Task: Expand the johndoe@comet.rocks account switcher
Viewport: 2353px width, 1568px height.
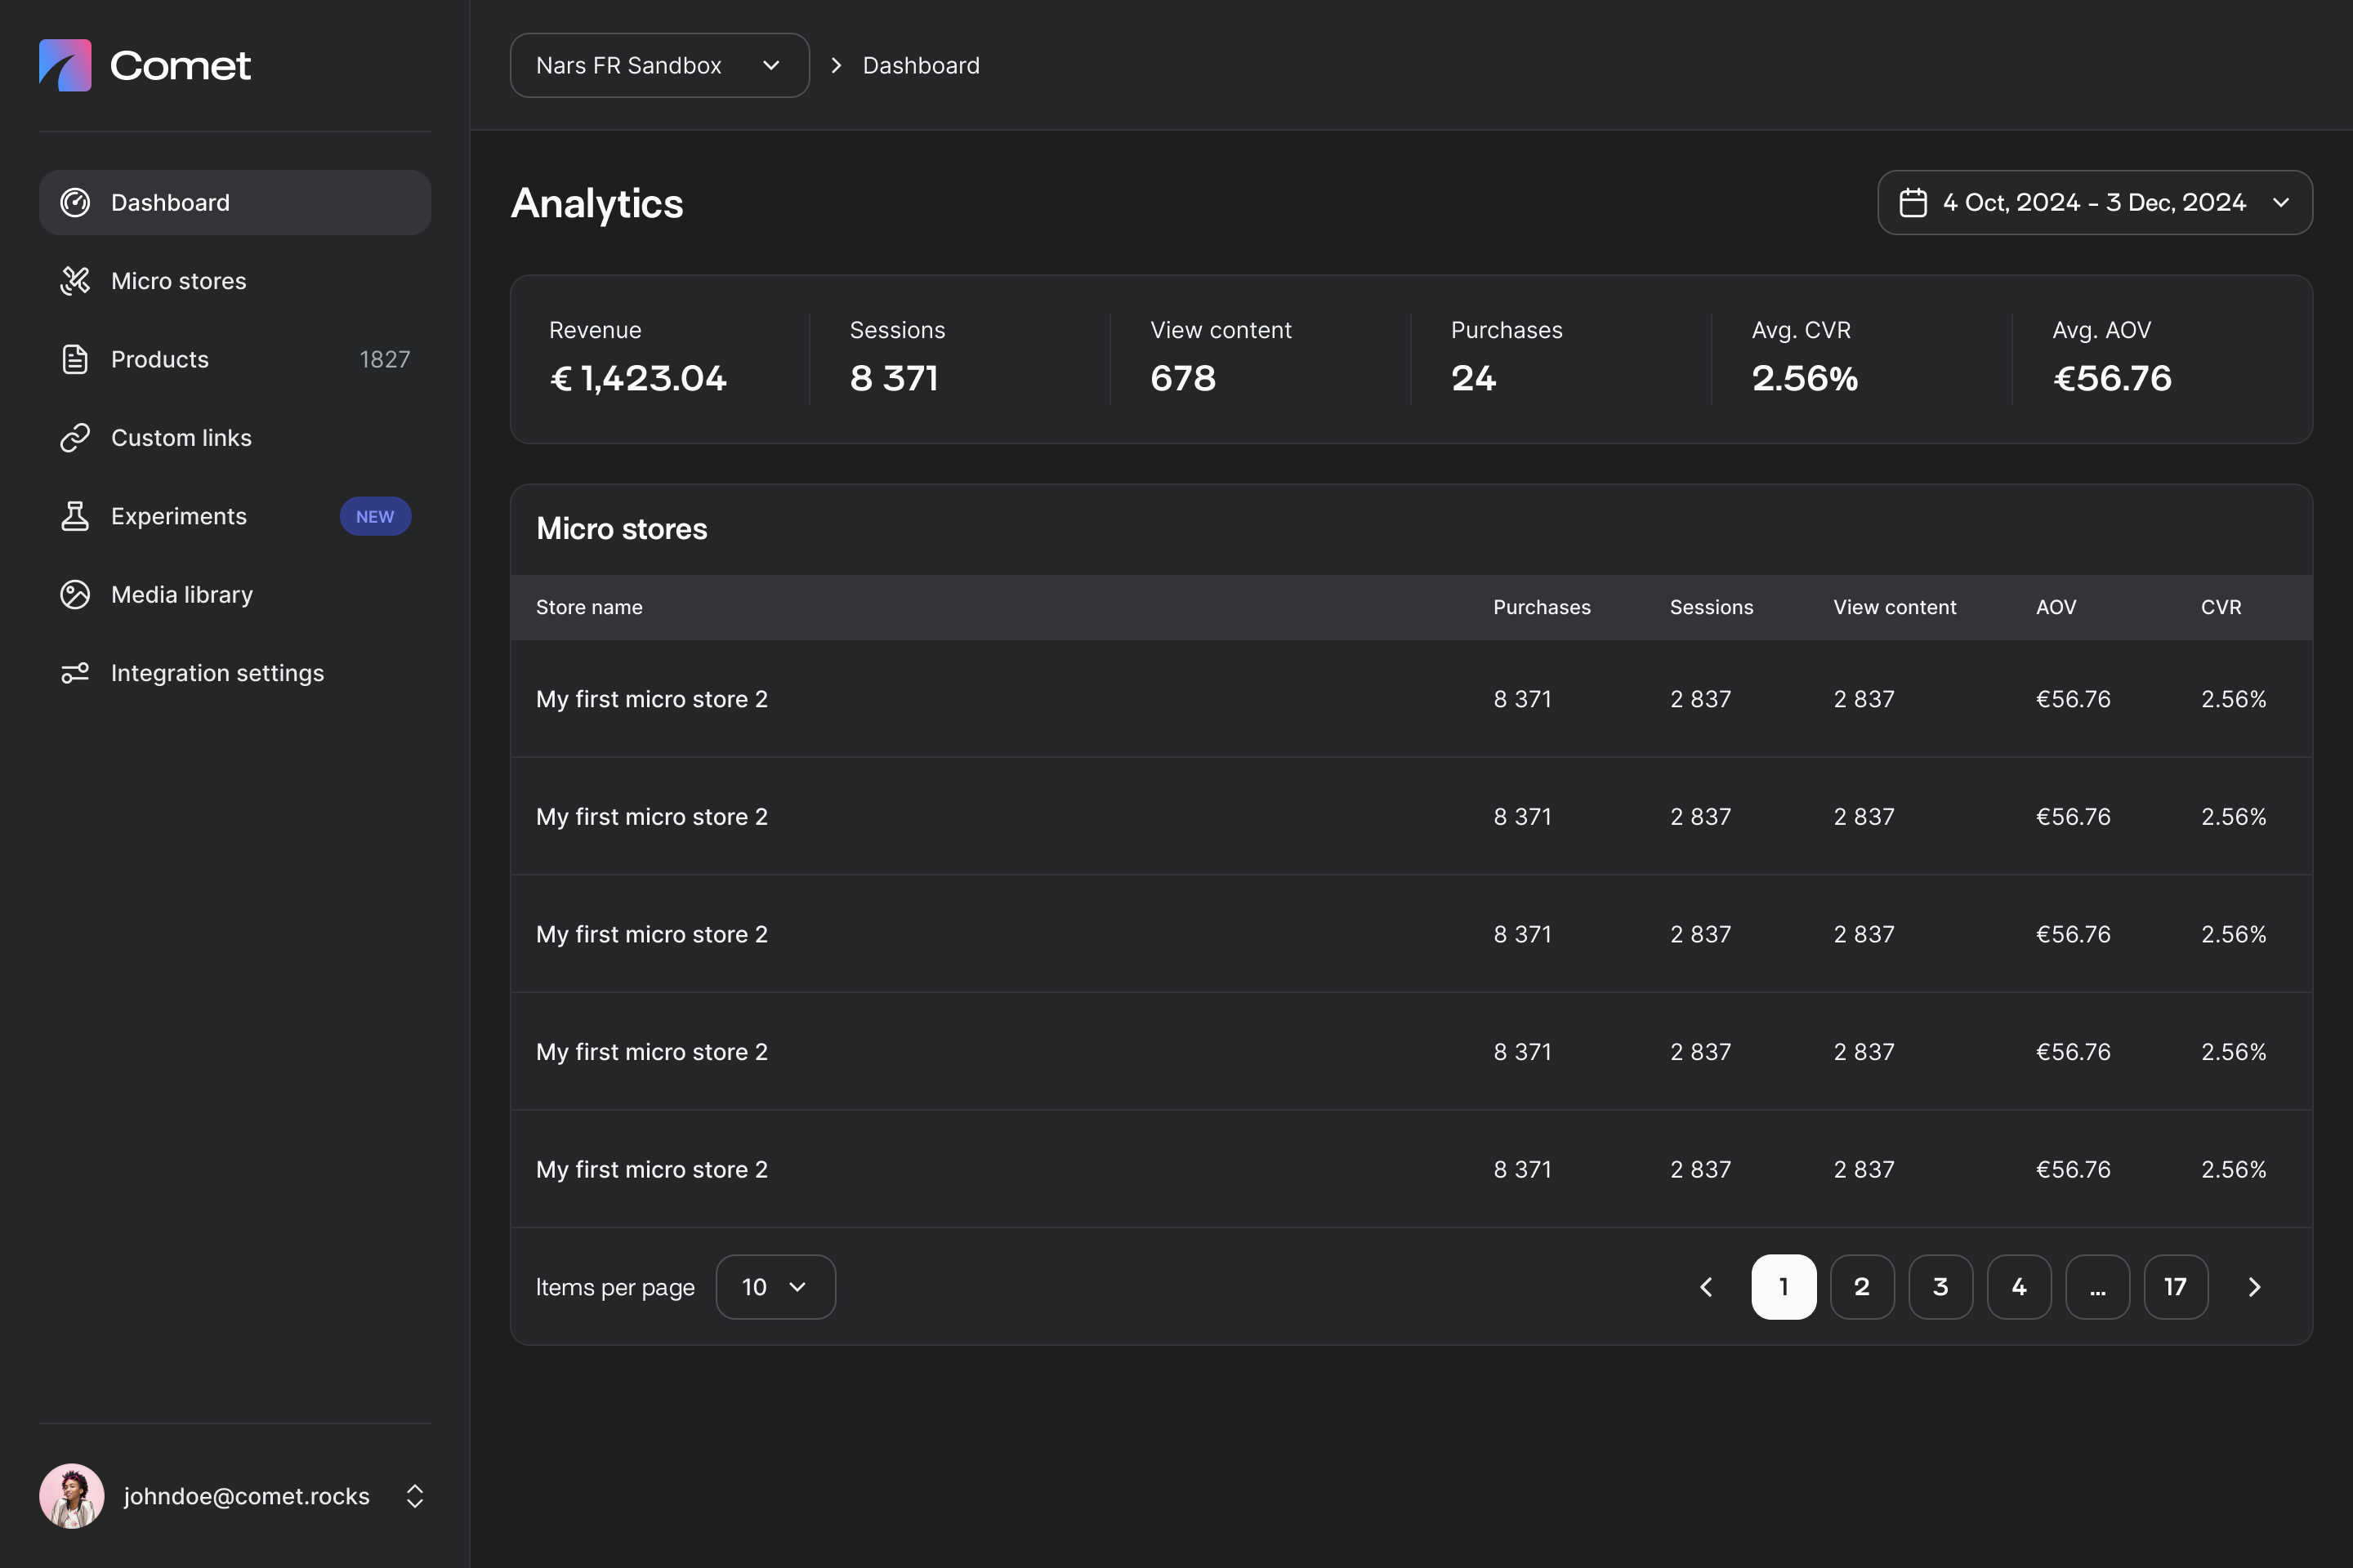Action: coord(414,1496)
